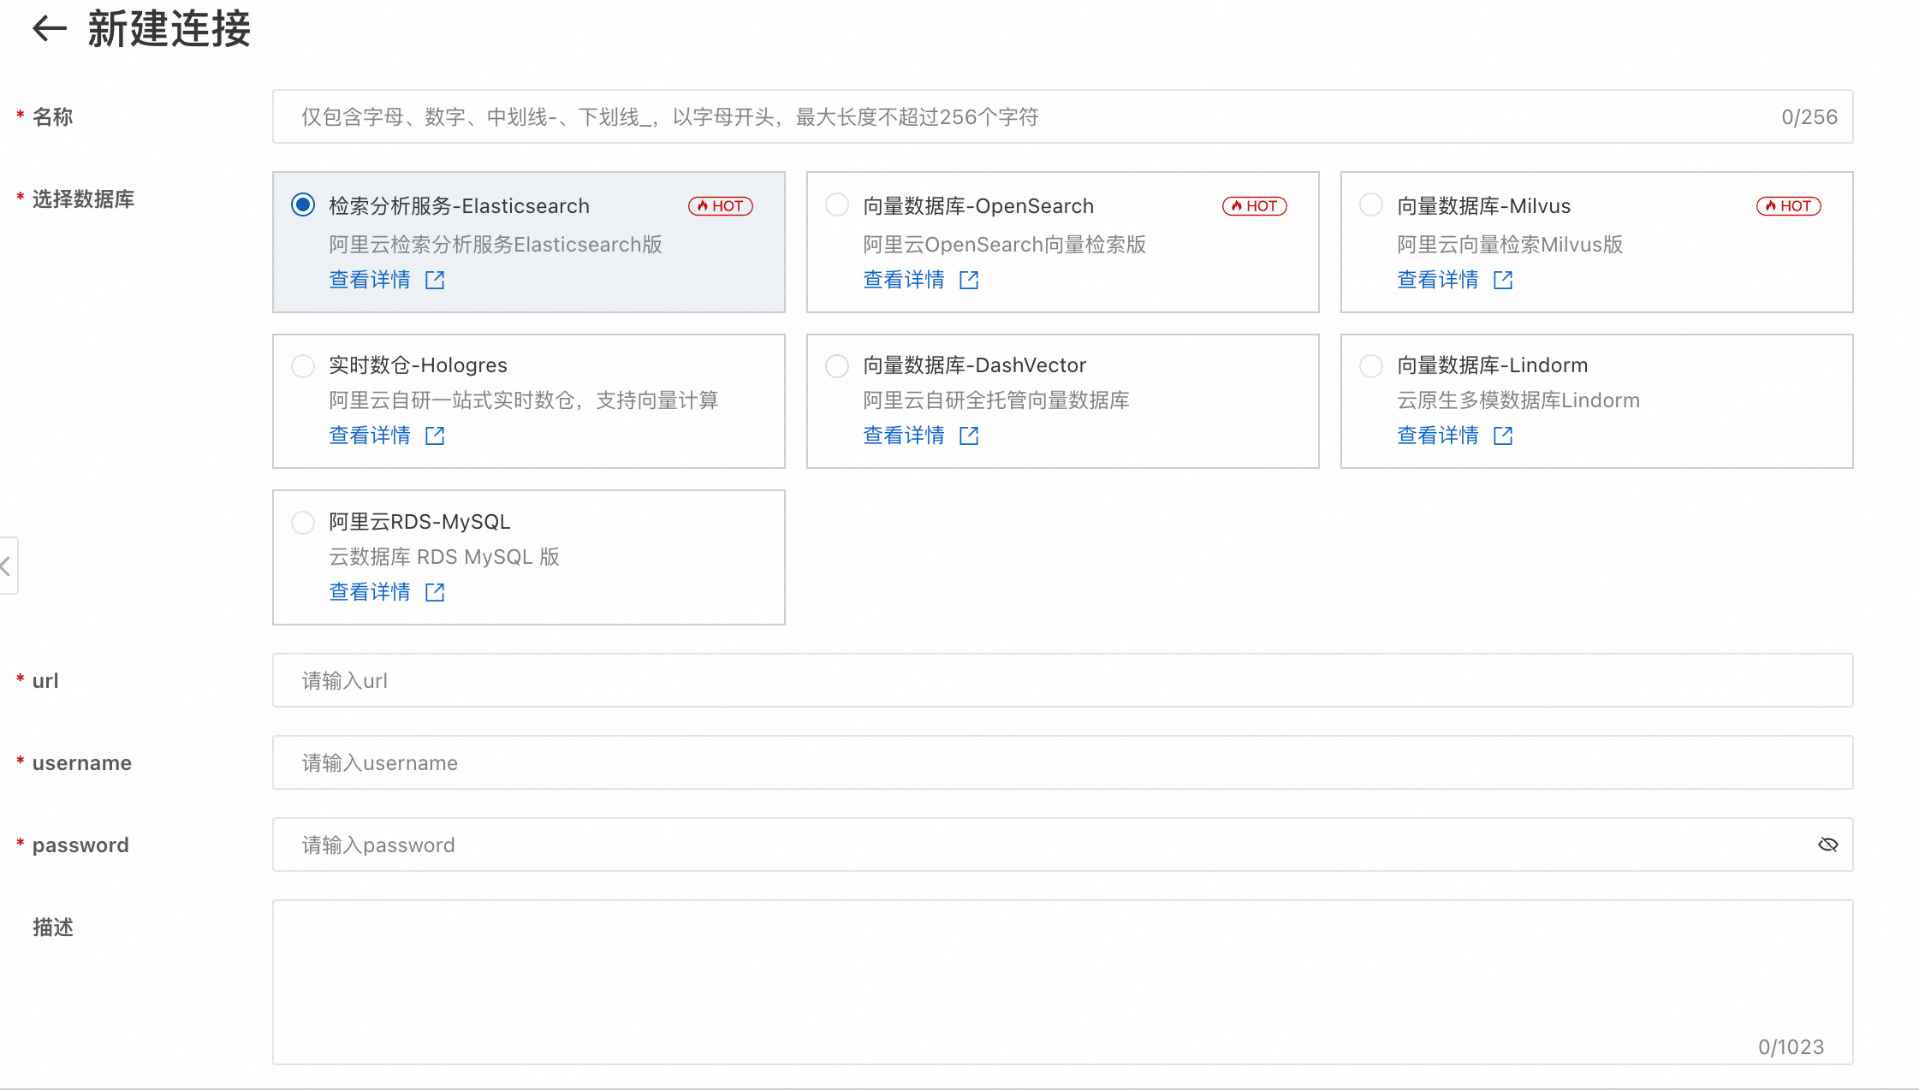Expand the collapsed left side panel chevron
The height and width of the screenshot is (1090, 1919).
click(x=7, y=566)
